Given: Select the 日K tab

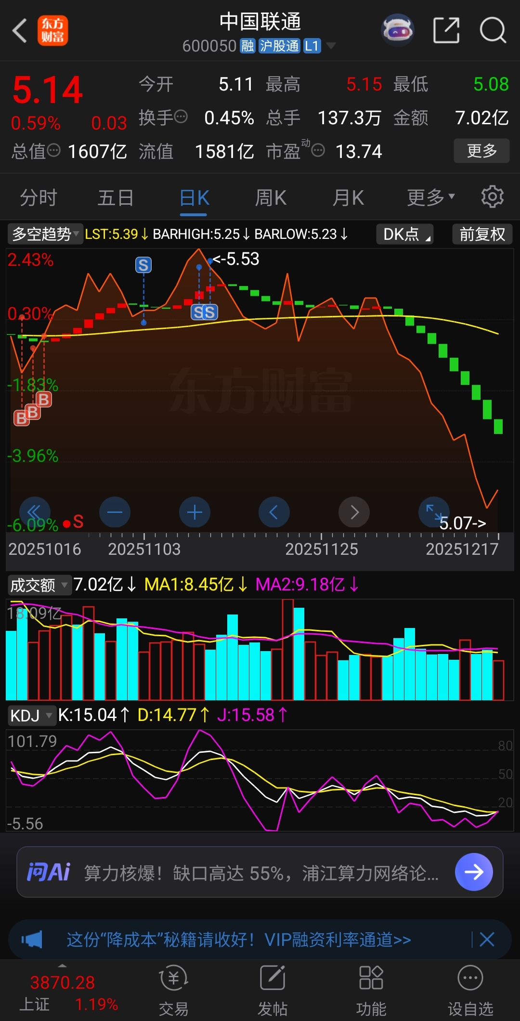Looking at the screenshot, I should [x=195, y=197].
